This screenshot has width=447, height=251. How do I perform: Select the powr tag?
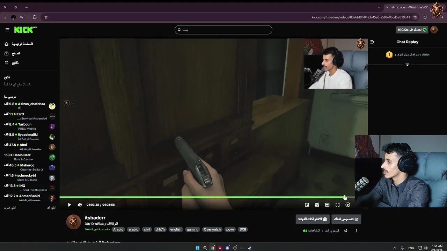230,229
